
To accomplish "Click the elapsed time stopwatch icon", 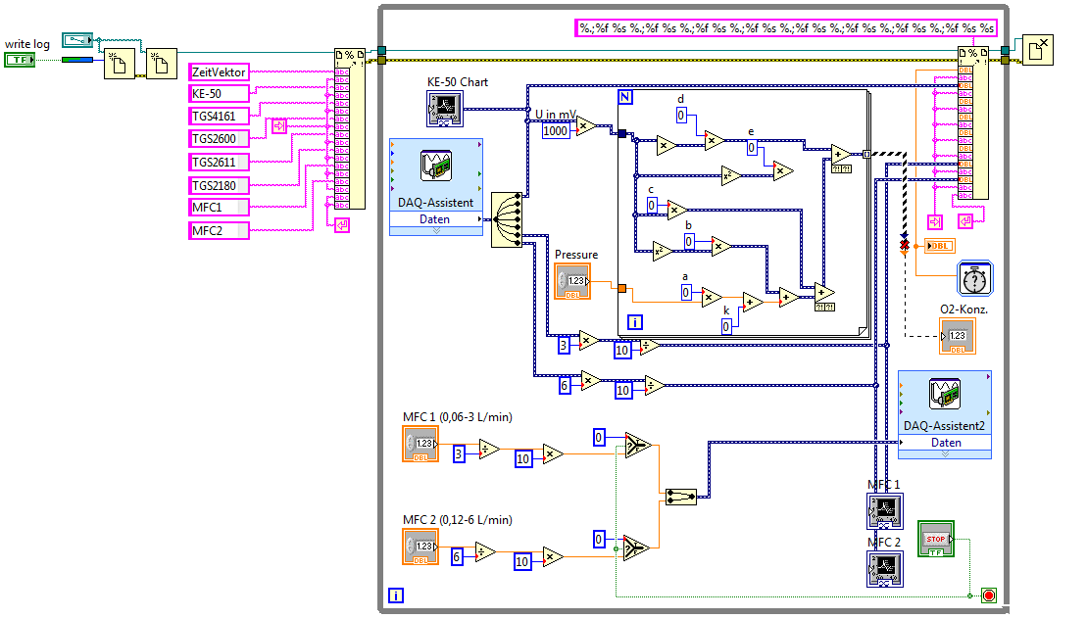I will (x=974, y=278).
